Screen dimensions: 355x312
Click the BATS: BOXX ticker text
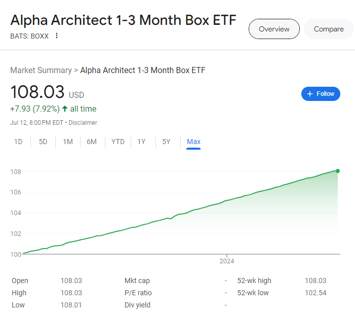pos(29,36)
